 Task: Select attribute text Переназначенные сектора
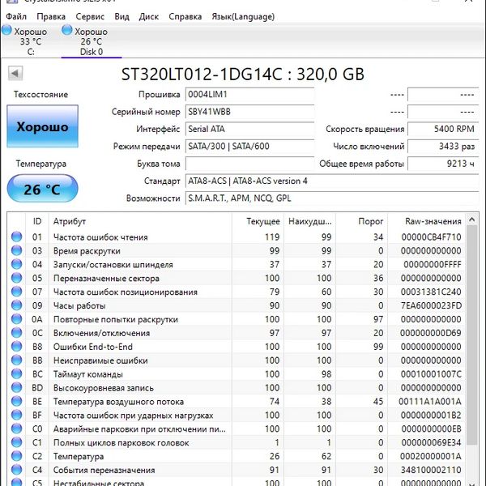coord(106,278)
